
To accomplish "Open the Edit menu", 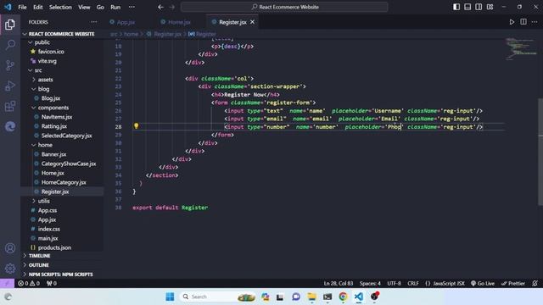I will [x=37, y=7].
